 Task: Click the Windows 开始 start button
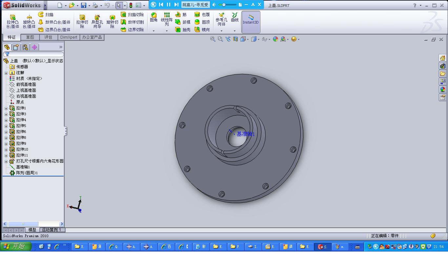tap(15, 247)
